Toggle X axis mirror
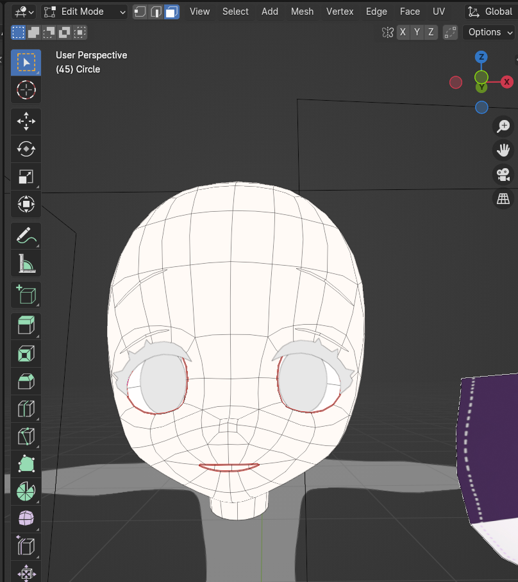Image resolution: width=518 pixels, height=582 pixels. (x=403, y=32)
